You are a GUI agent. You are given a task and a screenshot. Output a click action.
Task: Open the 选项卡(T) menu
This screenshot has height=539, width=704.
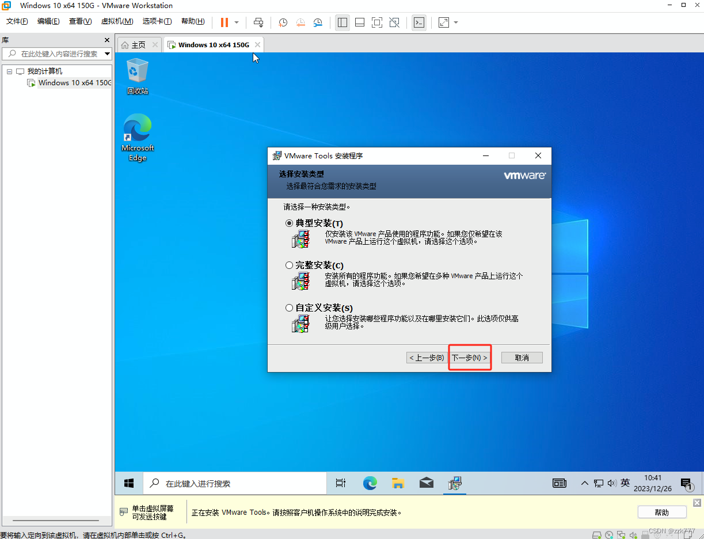[x=157, y=21]
